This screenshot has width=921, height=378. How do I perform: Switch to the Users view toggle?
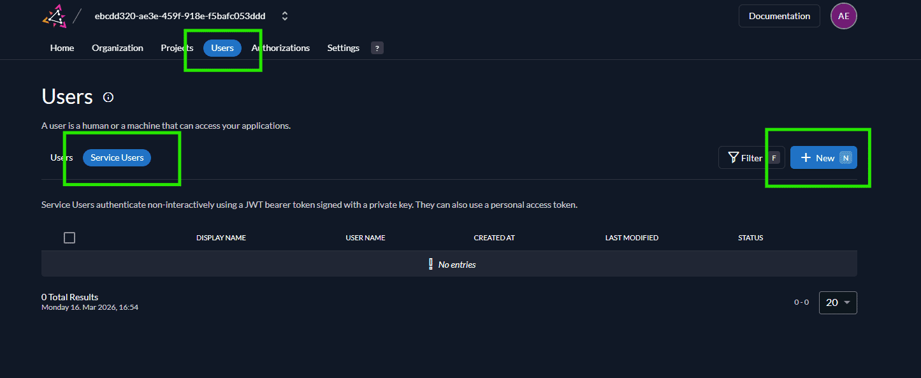(x=61, y=157)
